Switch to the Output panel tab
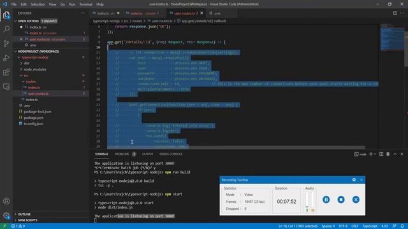The height and width of the screenshot is (229, 408). (x=147, y=154)
